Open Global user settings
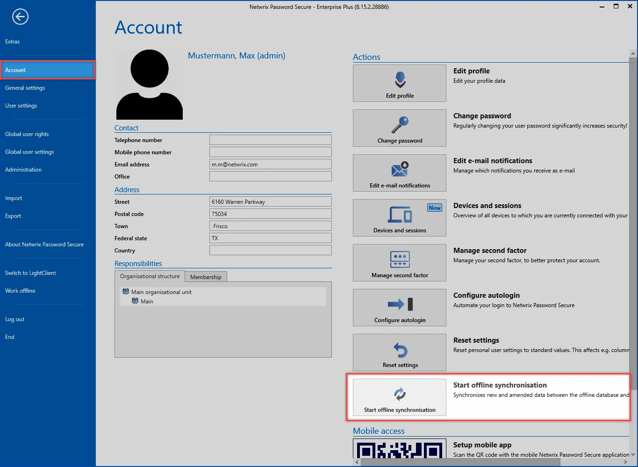Viewport: 638px width, 467px height. pyautogui.click(x=29, y=152)
